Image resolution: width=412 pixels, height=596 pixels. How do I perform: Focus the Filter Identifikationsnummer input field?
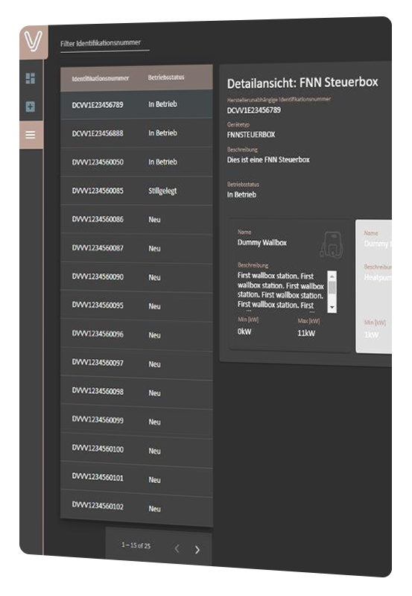tap(104, 44)
